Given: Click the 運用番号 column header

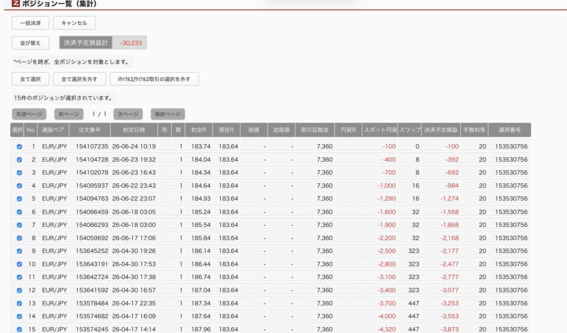Looking at the screenshot, I should pyautogui.click(x=510, y=130).
